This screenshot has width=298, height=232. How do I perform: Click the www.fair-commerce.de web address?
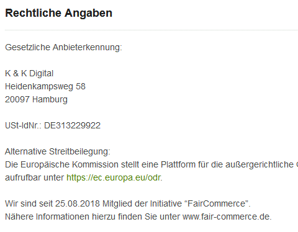tap(227, 216)
